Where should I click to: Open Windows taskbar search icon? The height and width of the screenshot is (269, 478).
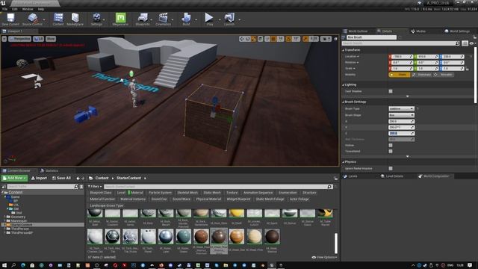13,265
